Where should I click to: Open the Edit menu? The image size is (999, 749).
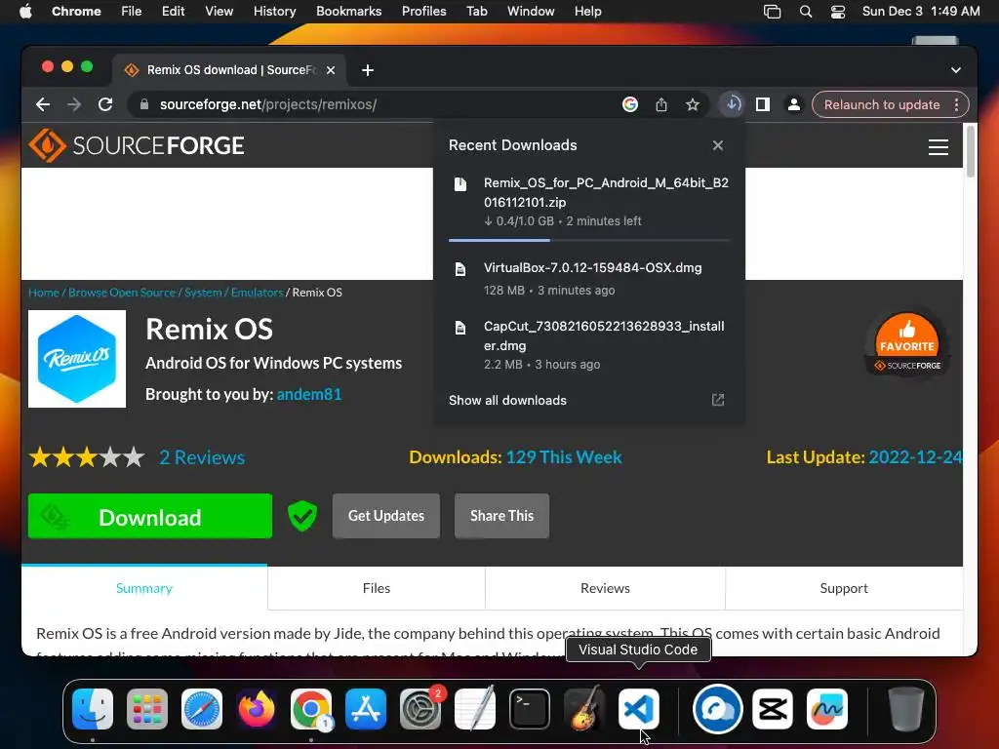173,11
